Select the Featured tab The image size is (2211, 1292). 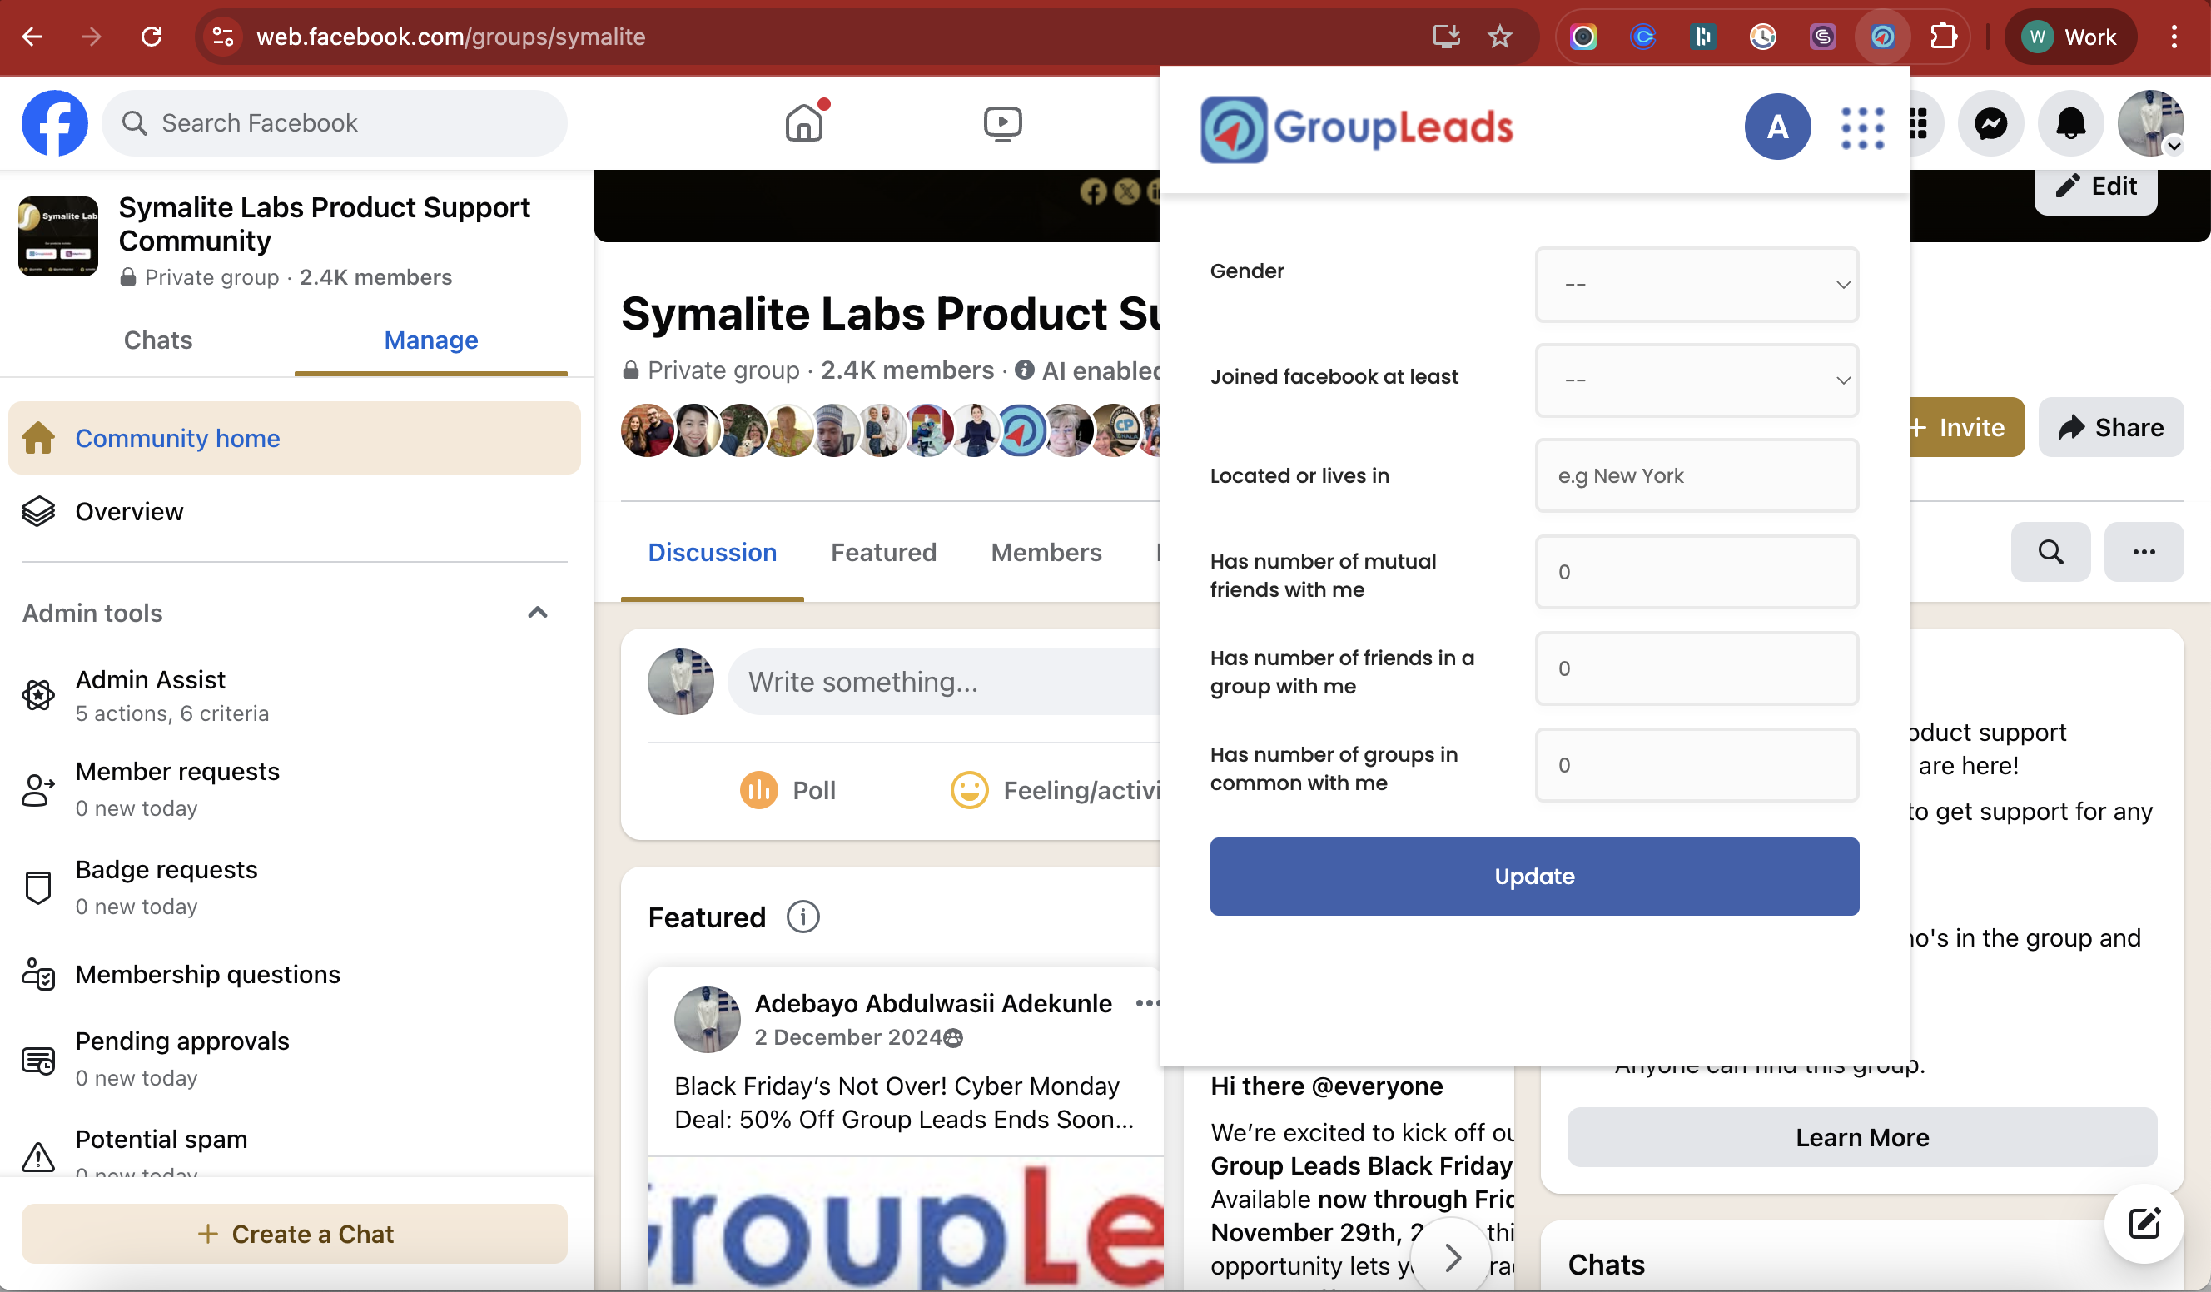point(883,553)
